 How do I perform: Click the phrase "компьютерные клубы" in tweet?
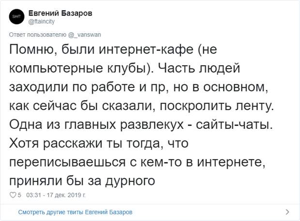(78, 68)
